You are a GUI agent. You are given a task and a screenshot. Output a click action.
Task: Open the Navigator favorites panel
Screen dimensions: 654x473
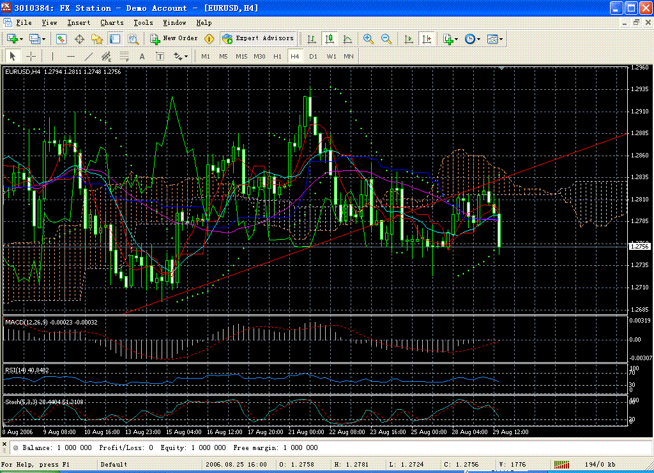tap(97, 39)
